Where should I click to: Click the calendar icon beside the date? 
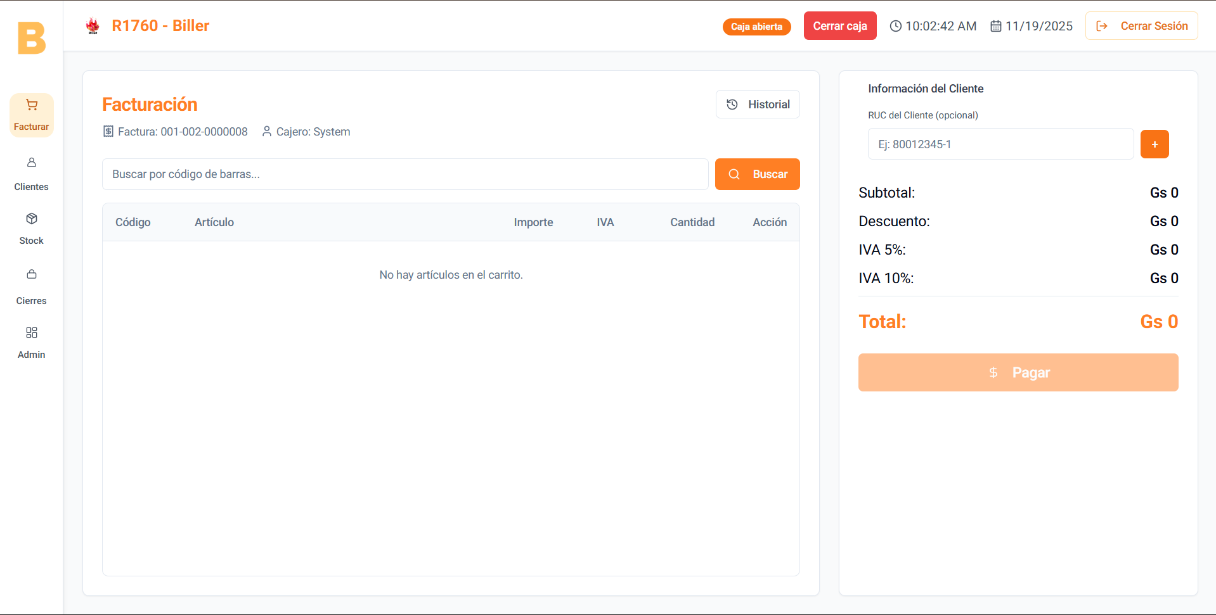(x=996, y=26)
